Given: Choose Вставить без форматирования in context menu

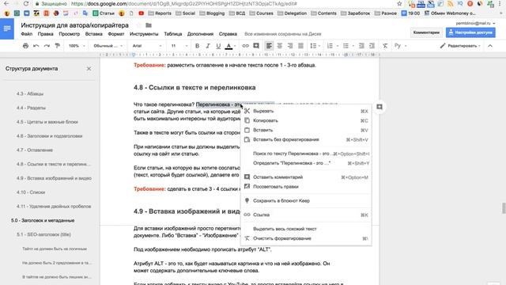Looking at the screenshot, I should 306,139.
